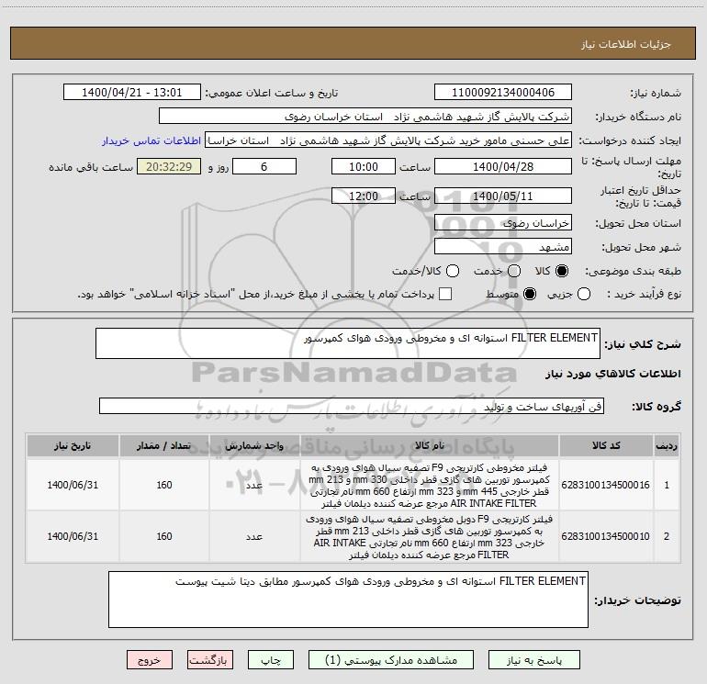
Task: Click the response deadline date 1400/04/28
Action: [x=503, y=167]
